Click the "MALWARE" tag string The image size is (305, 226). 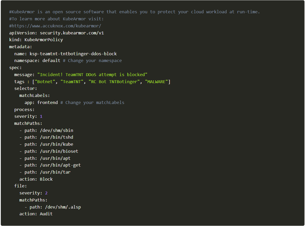pos(156,82)
